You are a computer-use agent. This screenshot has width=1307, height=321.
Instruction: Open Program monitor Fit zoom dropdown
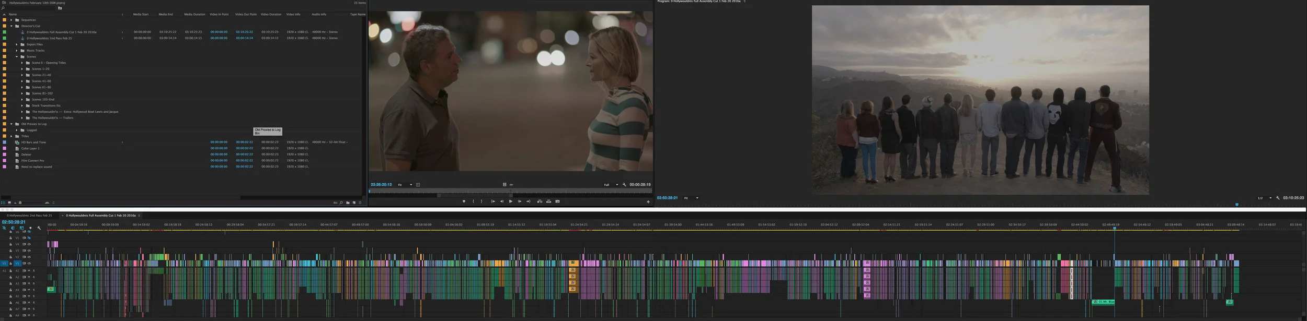pos(691,198)
